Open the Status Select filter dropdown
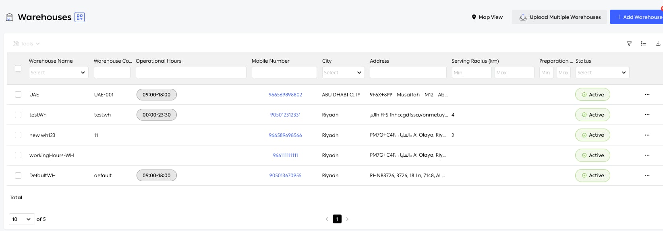The height and width of the screenshot is (231, 663). click(x=602, y=72)
